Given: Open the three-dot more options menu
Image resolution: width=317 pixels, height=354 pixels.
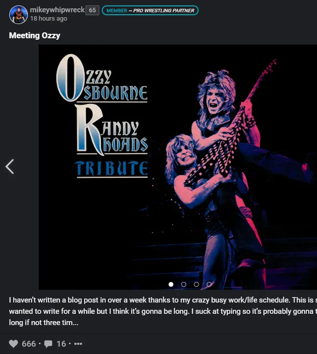Looking at the screenshot, I should tap(78, 344).
